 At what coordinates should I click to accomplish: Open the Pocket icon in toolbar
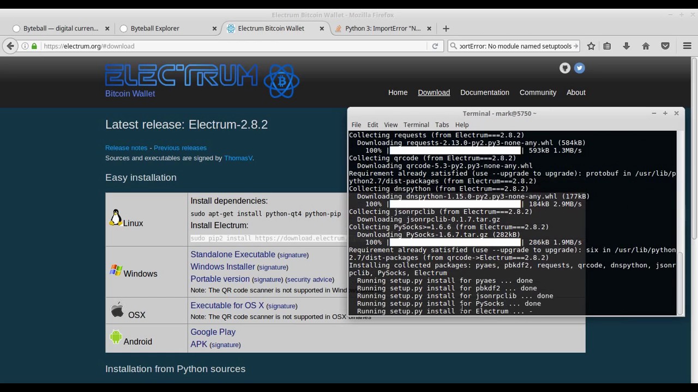pos(665,46)
